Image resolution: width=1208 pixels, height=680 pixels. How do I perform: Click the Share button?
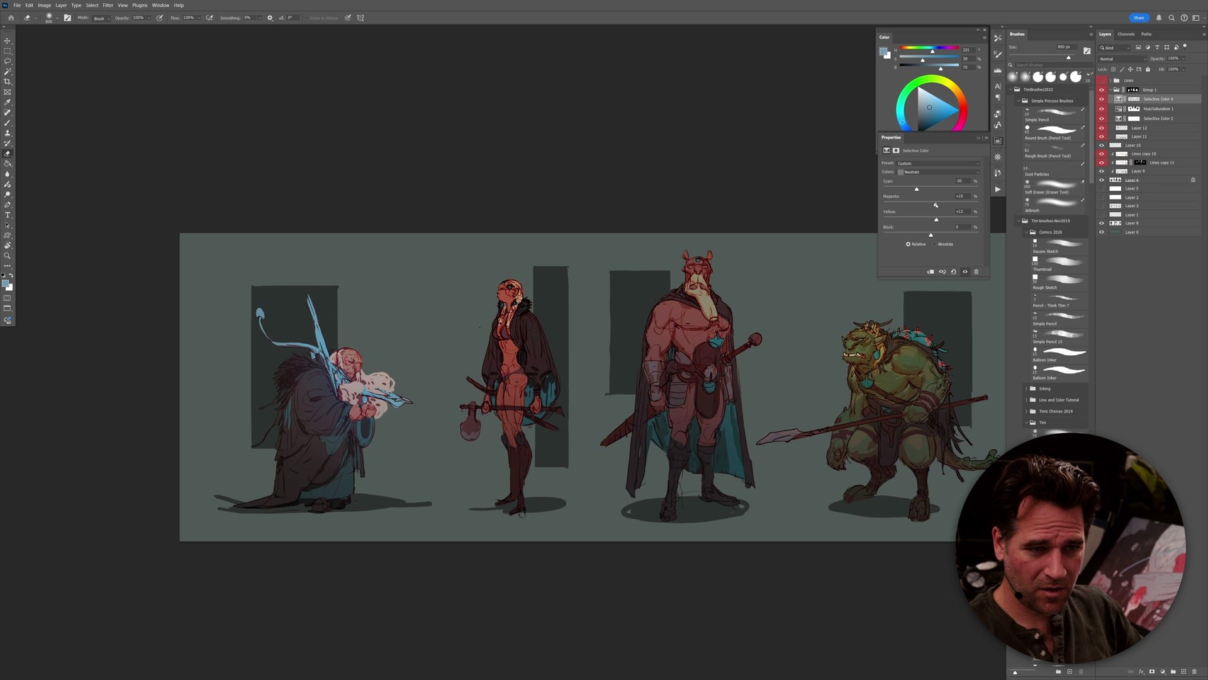coord(1138,18)
